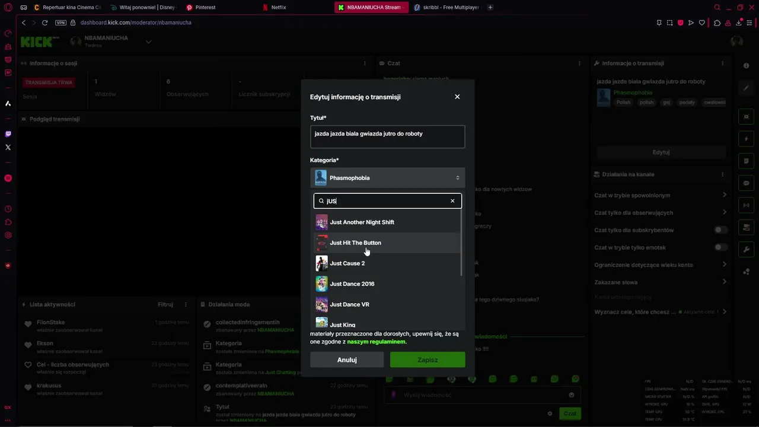
Task: Click the chat bubble icon in right rail
Action: click(x=746, y=183)
